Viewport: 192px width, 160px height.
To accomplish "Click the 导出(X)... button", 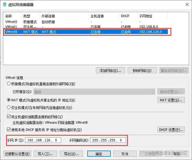I will (x=71, y=154).
